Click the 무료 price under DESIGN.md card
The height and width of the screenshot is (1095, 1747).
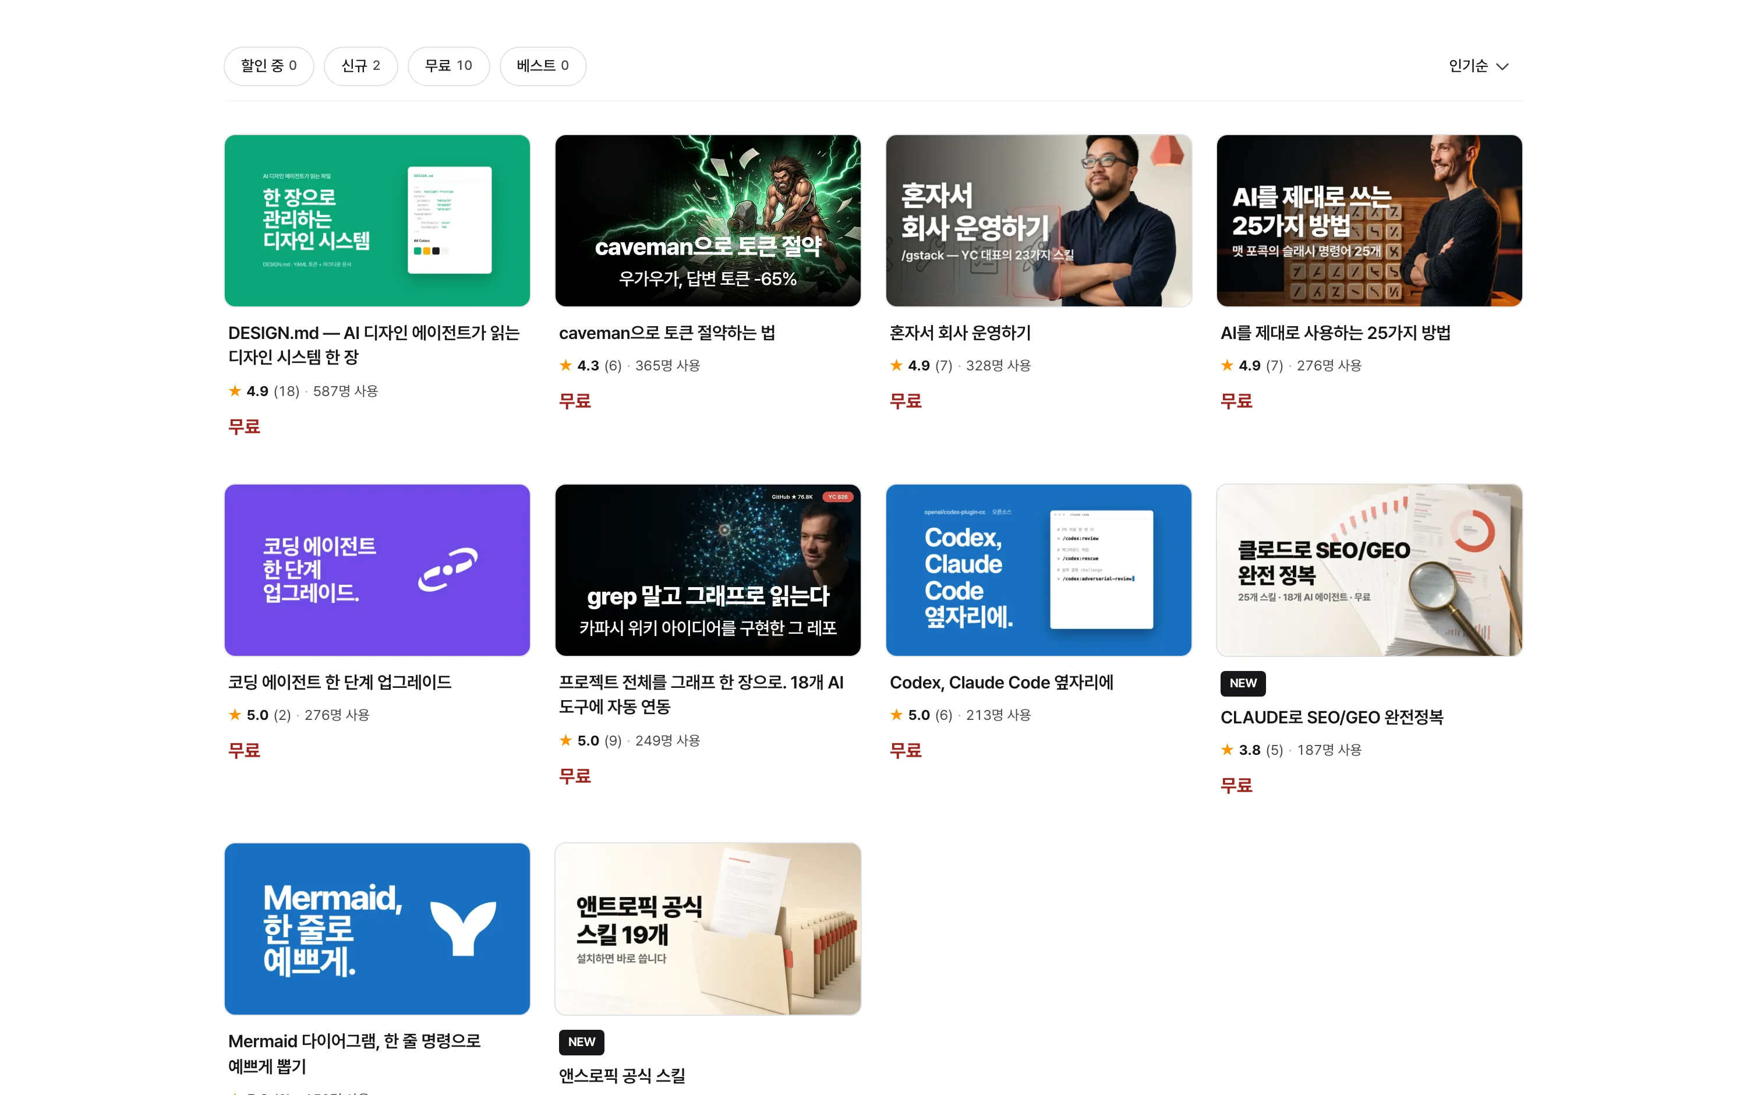coord(244,426)
